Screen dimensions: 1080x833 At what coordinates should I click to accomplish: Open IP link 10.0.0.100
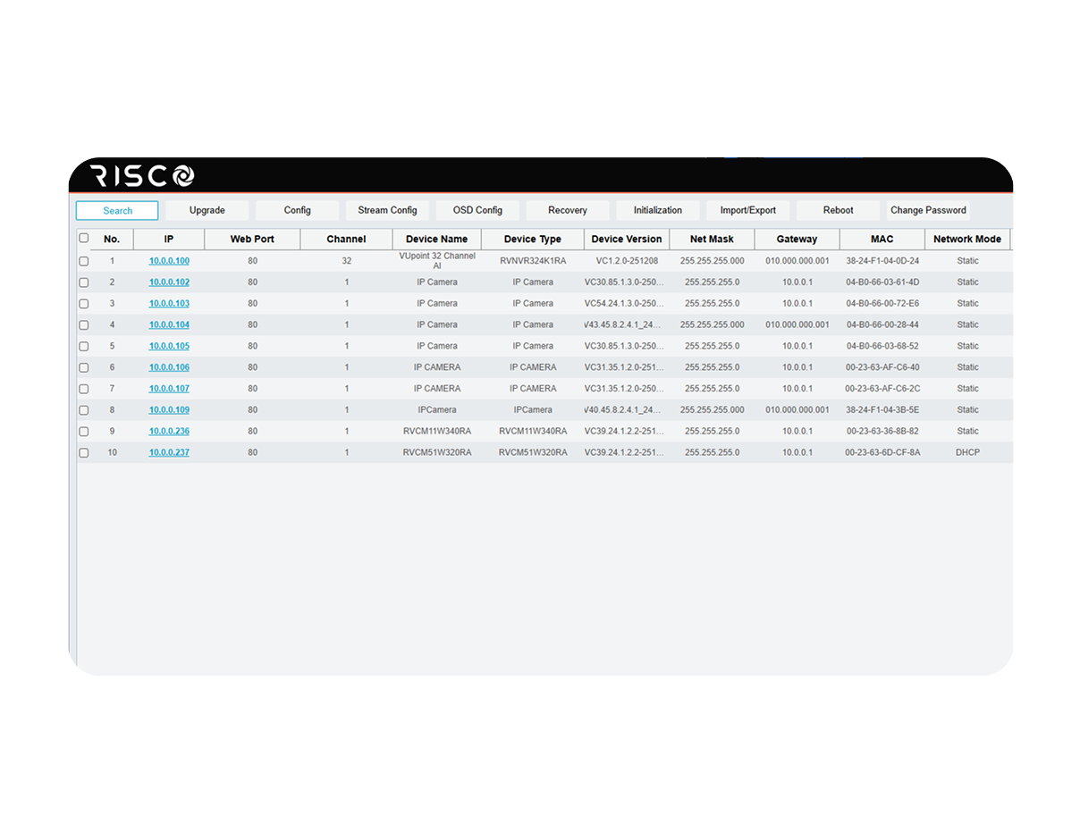(x=169, y=261)
